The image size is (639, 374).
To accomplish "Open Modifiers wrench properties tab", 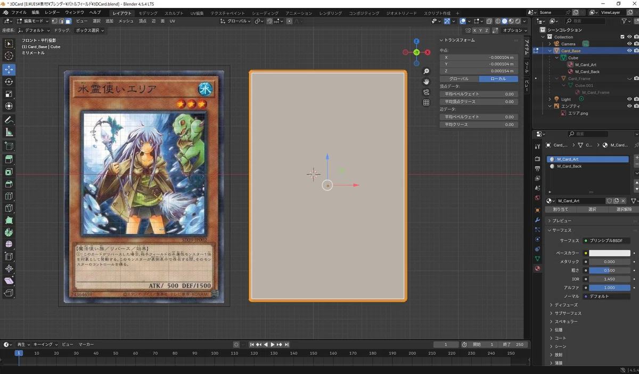I will click(x=537, y=220).
